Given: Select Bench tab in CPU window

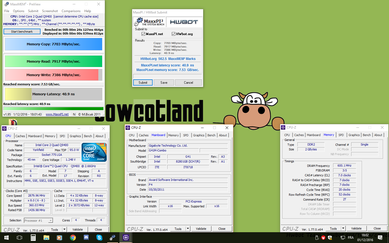Looking at the screenshot, I should pos(88,136).
